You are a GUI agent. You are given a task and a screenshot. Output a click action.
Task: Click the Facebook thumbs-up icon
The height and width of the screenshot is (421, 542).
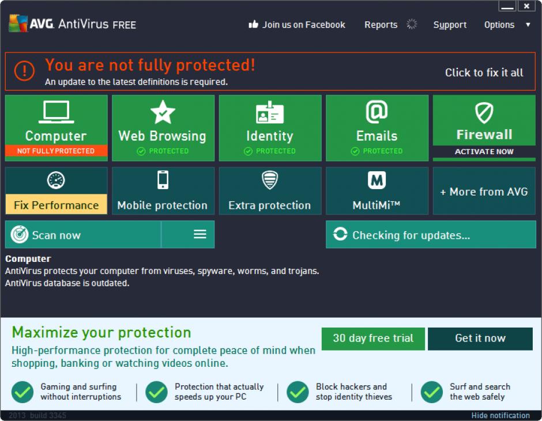pos(253,24)
